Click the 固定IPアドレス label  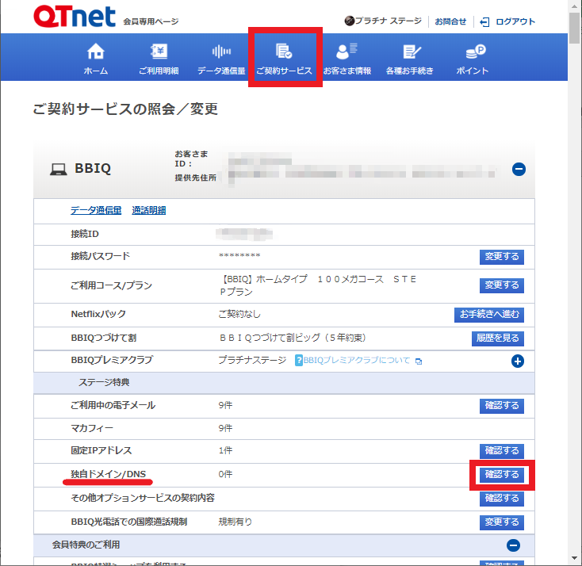[101, 450]
